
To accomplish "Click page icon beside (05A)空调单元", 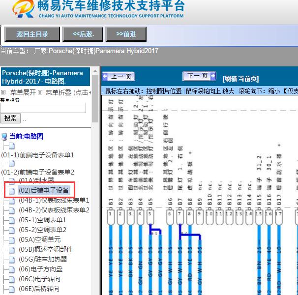I will [12, 240].
